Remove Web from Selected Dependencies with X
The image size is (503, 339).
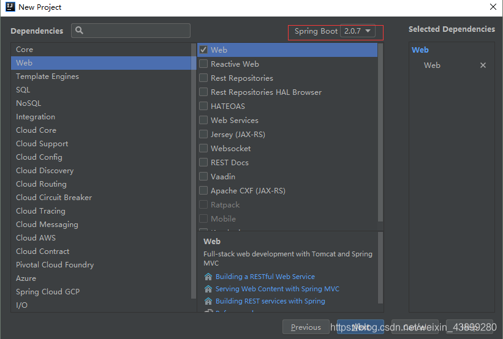[x=483, y=65]
